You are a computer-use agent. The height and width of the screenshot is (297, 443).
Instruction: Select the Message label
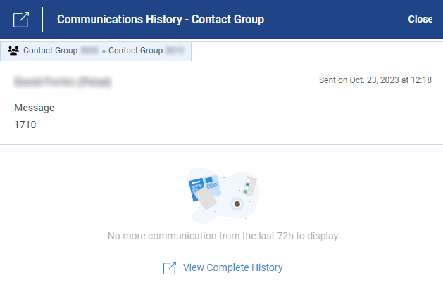click(x=35, y=108)
